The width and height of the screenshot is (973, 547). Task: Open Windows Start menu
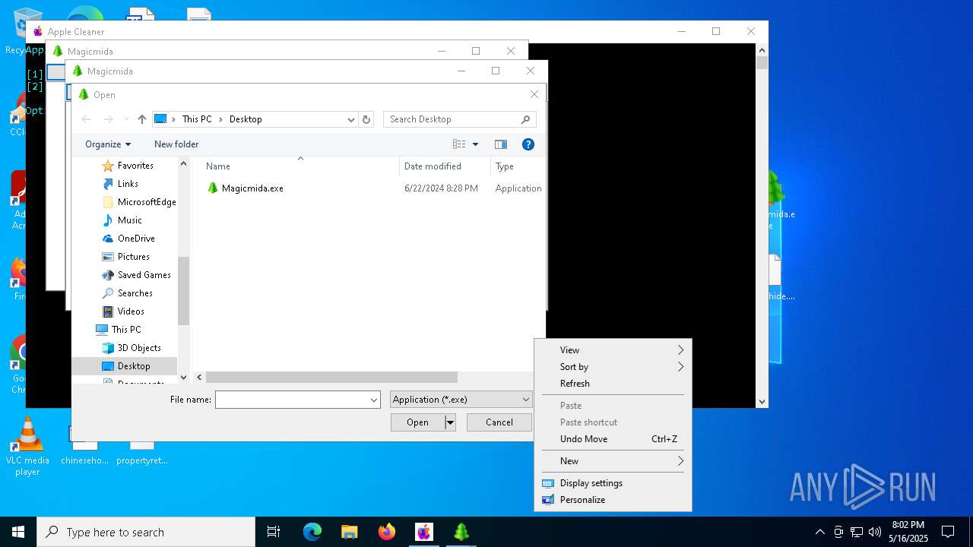pyautogui.click(x=18, y=532)
